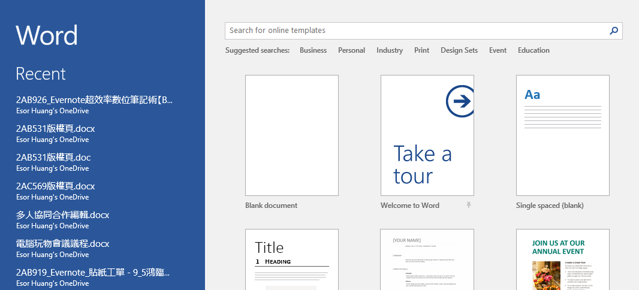Pin the Welcome to Word template
Viewport: 639px width, 290px height.
coord(469,205)
